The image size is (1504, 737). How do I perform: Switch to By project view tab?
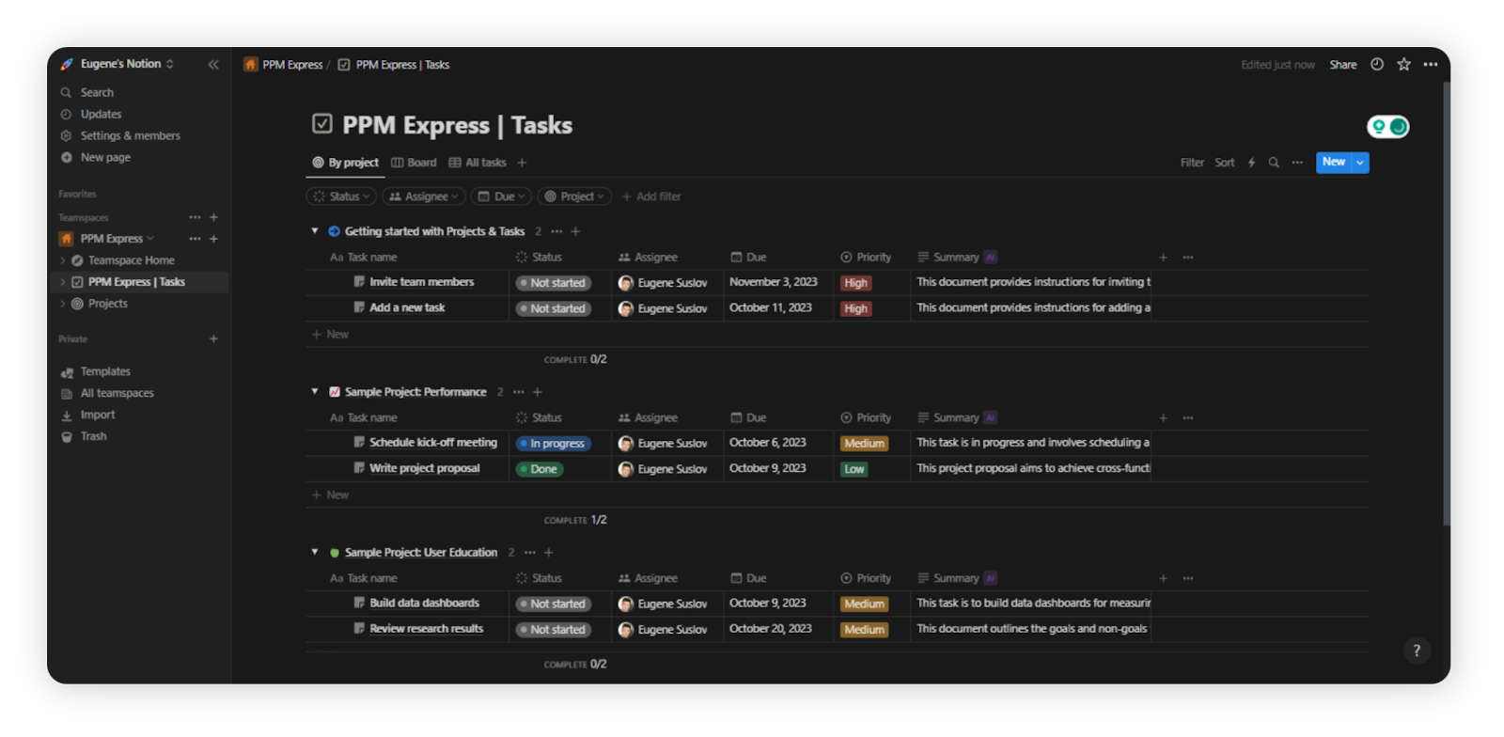[x=346, y=163]
